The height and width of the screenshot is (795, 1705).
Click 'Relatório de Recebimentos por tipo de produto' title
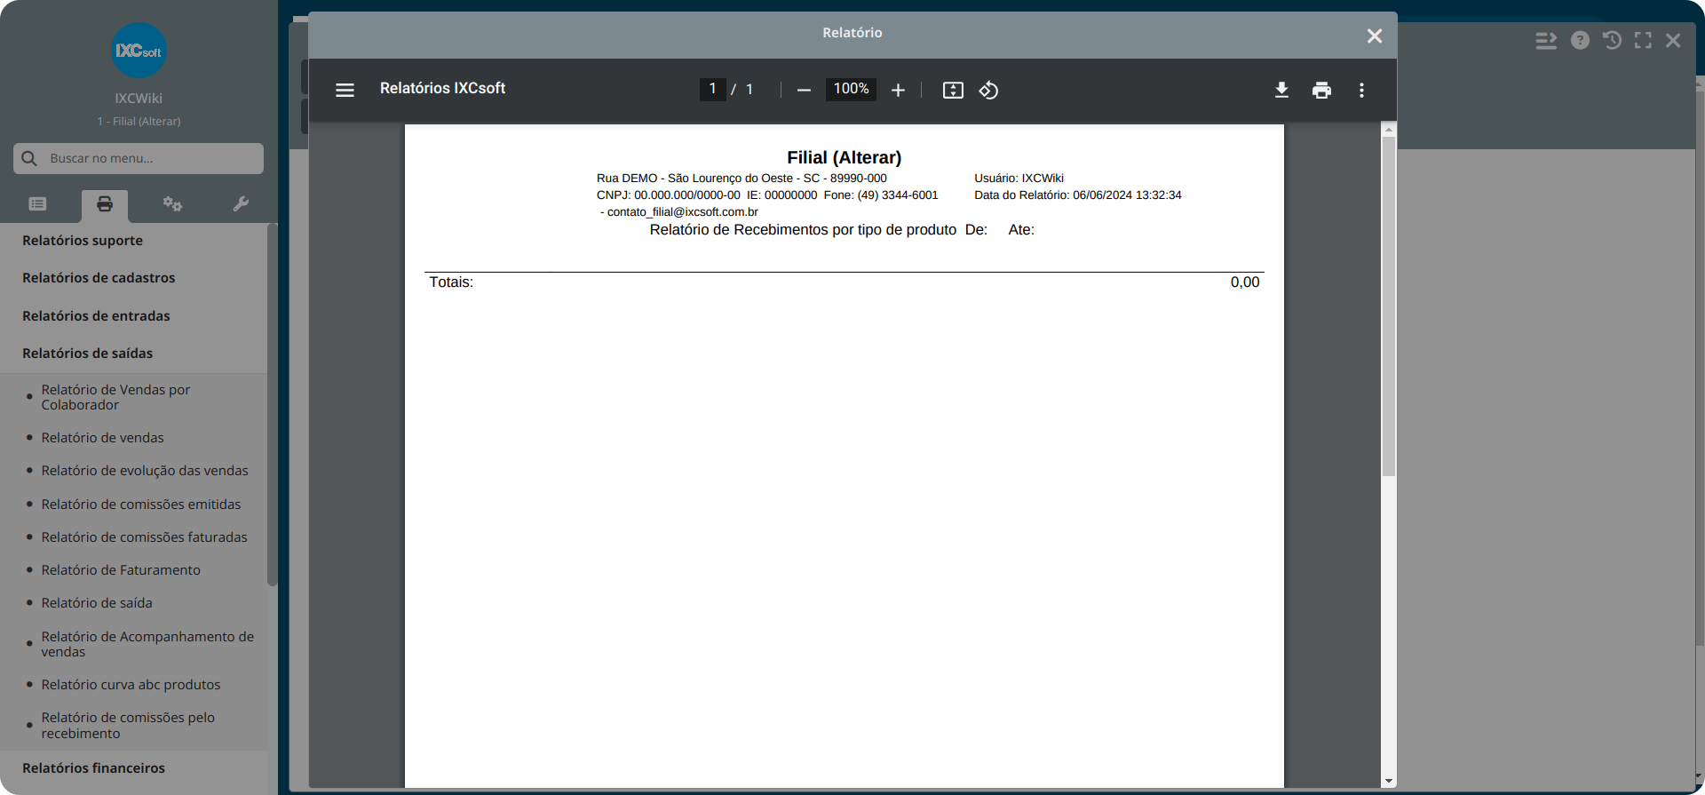(x=803, y=230)
